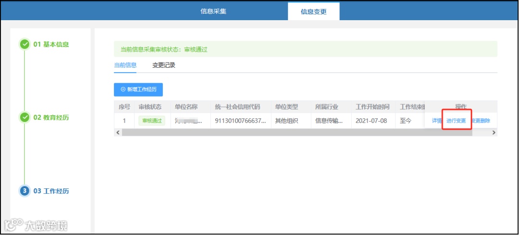Select the 信息变更 top tab
Viewport: 519px width, 235px height.
(313, 12)
